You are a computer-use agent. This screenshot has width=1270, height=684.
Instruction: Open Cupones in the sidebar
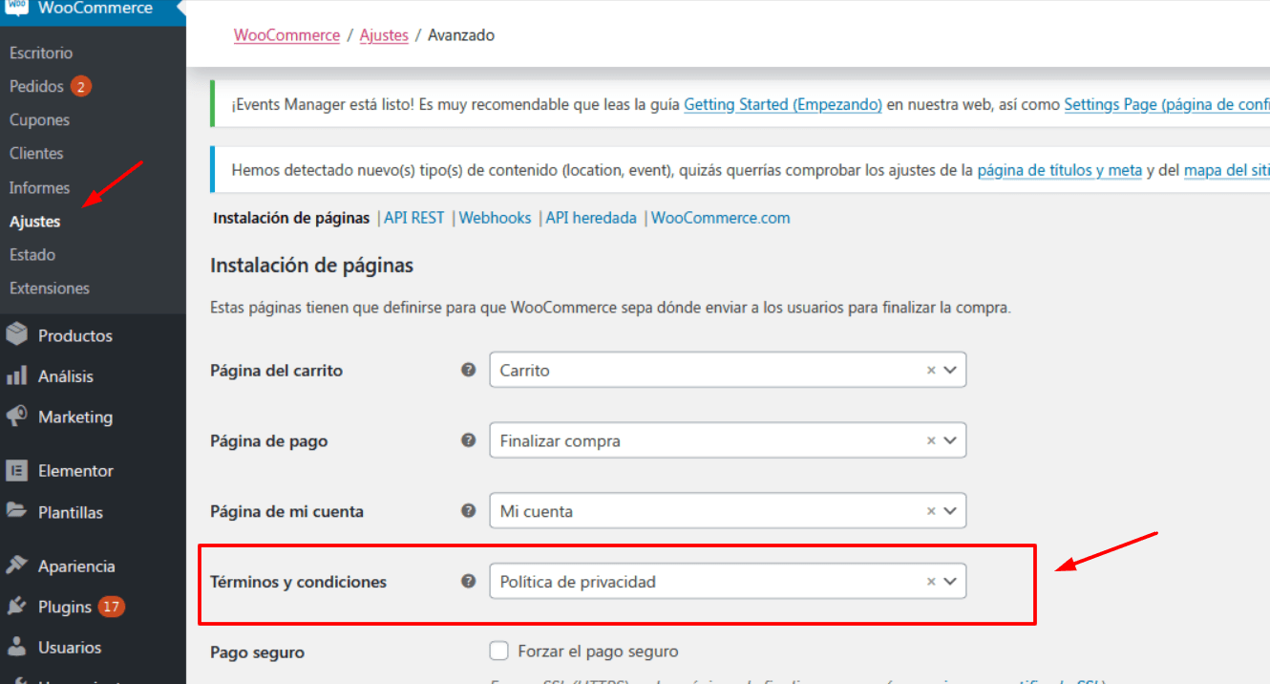39,119
